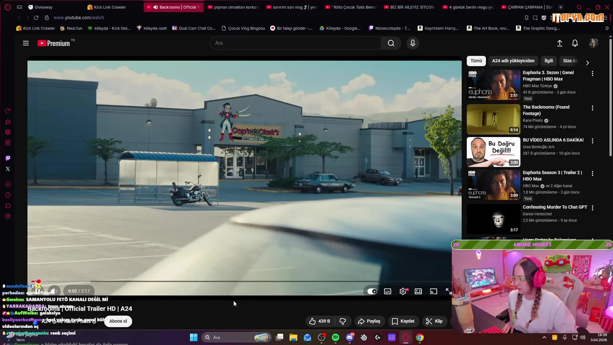613x345 pixels.
Task: Cast the video with the Cast icon
Action: point(433,291)
